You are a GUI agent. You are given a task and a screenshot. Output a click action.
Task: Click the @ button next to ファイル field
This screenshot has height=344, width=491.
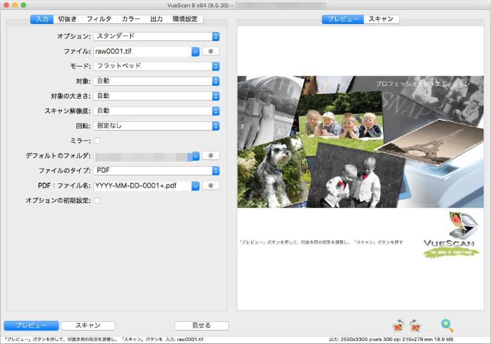click(x=211, y=52)
